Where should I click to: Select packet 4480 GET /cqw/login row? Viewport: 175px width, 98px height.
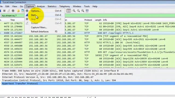pos(87,33)
